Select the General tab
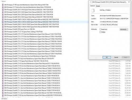 [92, 6]
